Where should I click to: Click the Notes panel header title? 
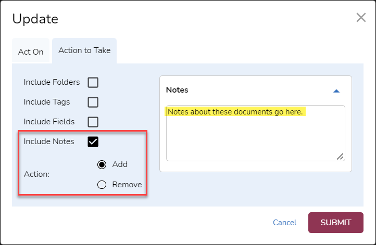coord(177,90)
